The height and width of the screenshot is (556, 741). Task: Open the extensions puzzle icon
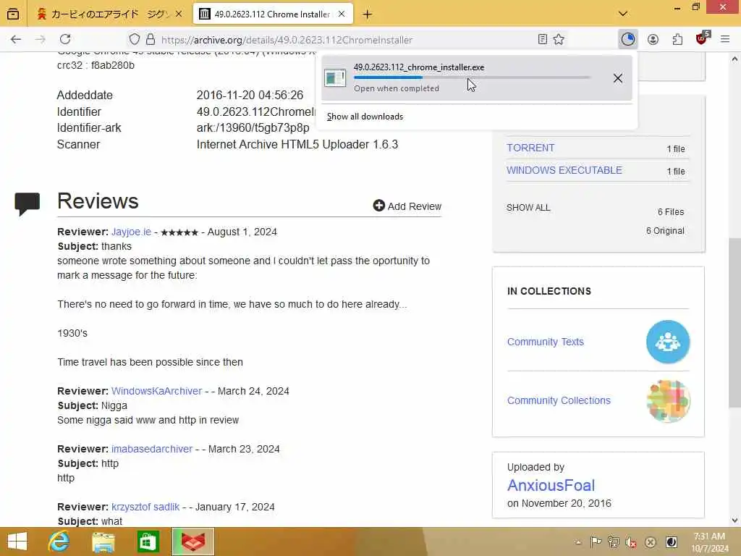677,39
